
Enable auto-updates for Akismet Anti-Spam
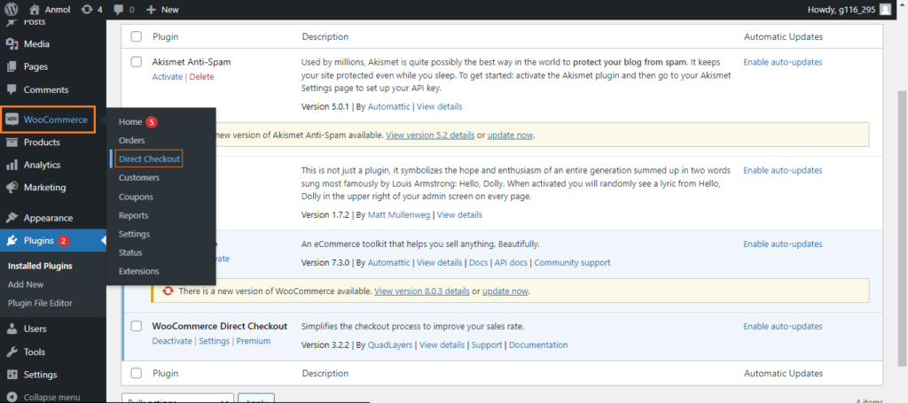point(782,62)
